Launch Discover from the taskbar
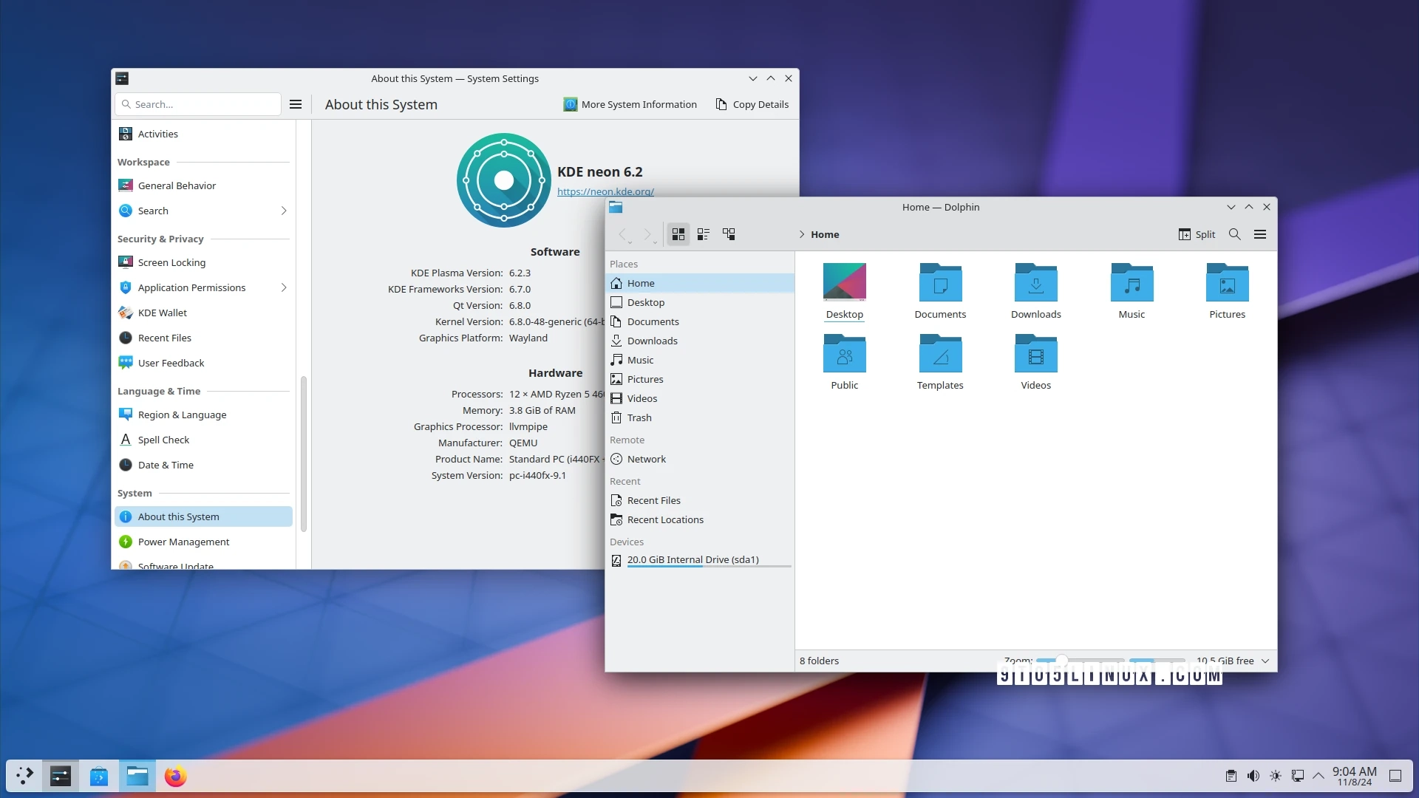The width and height of the screenshot is (1419, 798). tap(99, 776)
